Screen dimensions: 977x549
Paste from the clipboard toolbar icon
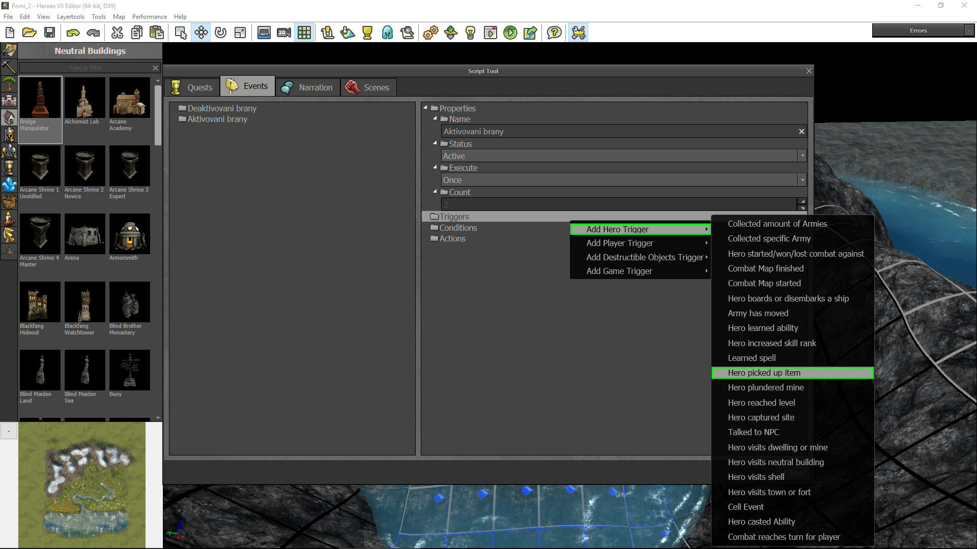coord(157,33)
